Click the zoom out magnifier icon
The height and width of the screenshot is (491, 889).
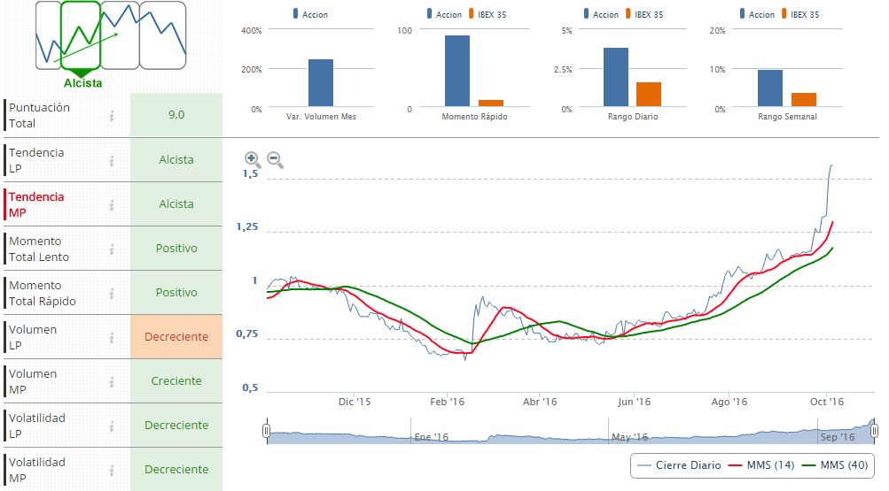click(276, 160)
